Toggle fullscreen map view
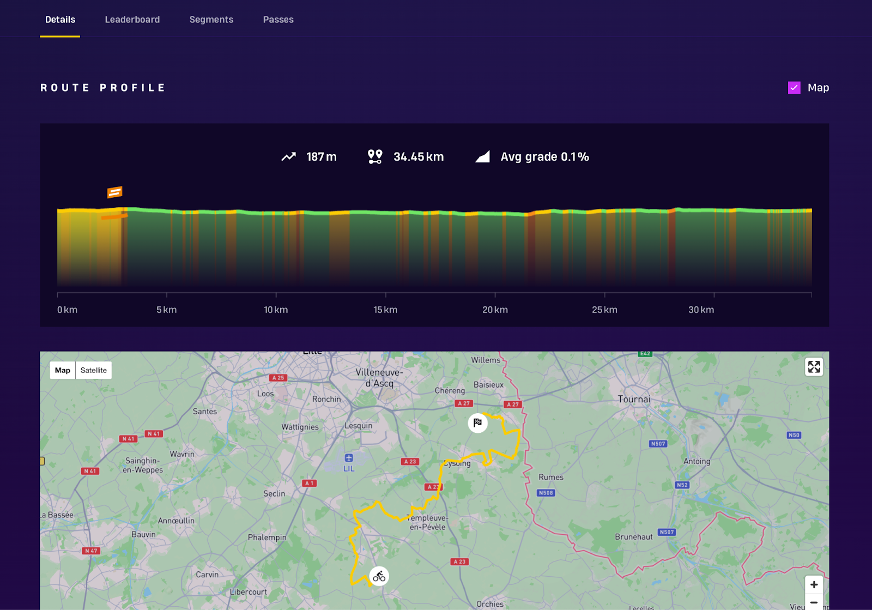The height and width of the screenshot is (610, 872). (x=814, y=367)
